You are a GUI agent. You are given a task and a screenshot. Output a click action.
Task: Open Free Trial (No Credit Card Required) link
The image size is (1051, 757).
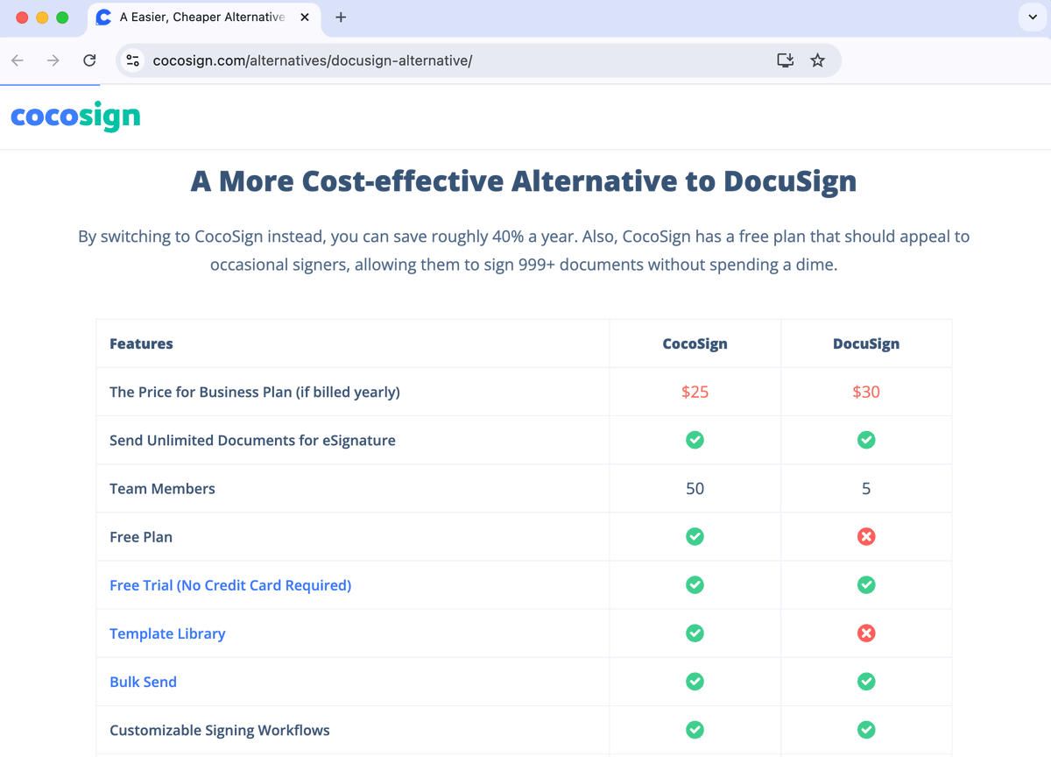point(230,585)
